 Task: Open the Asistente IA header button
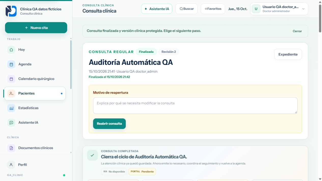(157, 9)
